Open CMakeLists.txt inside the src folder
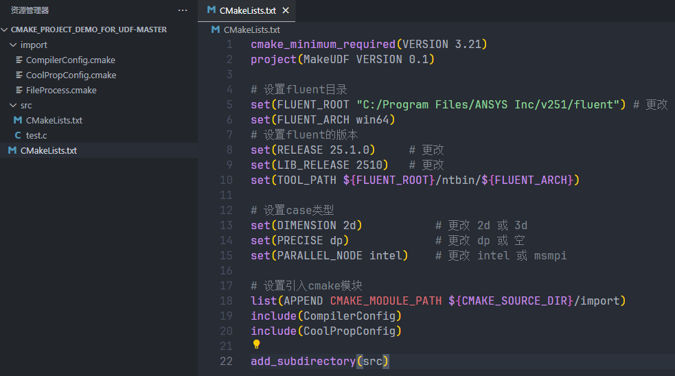 point(54,120)
